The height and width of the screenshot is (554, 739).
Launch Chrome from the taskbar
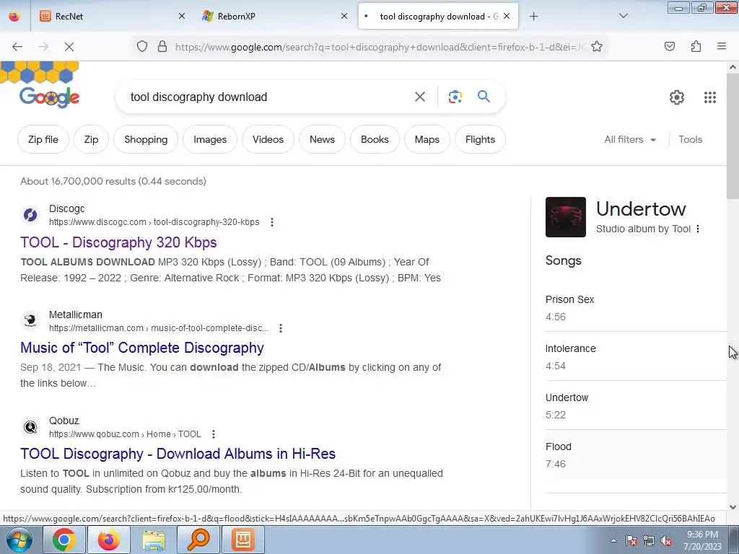[64, 540]
